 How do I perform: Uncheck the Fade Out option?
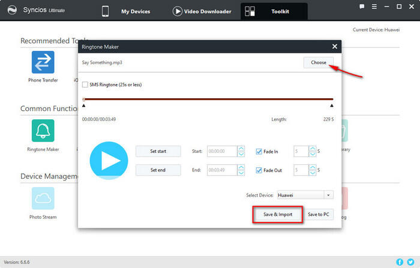259,170
